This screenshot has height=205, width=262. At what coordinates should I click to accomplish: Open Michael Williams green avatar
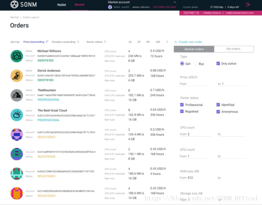pos(17,56)
